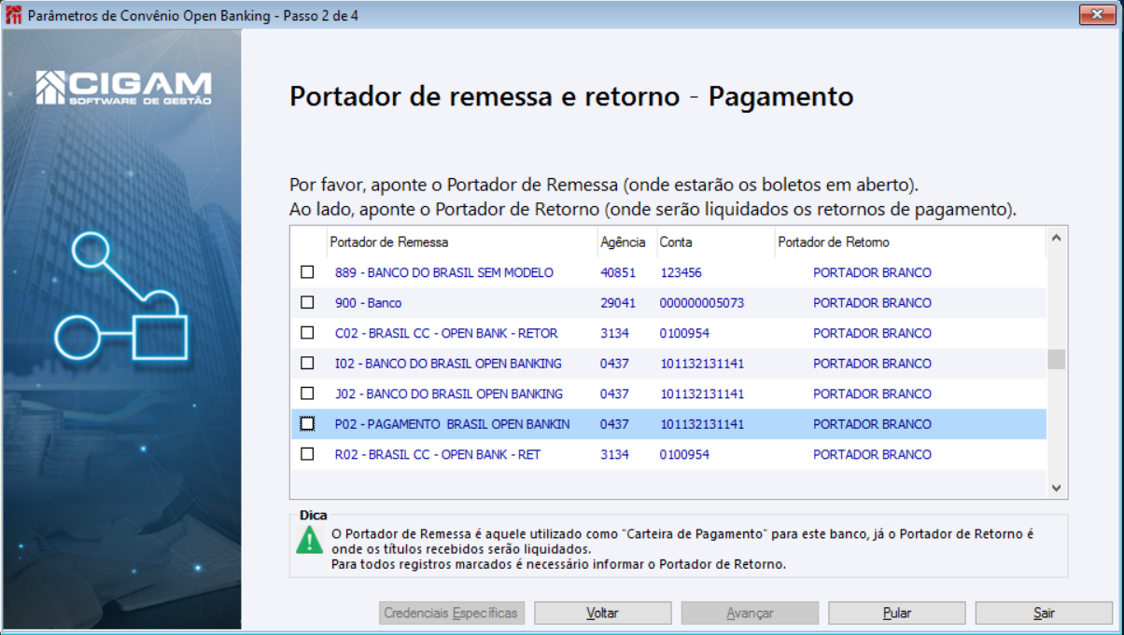
Task: Click the vertical scrollbar thumb
Action: [x=1057, y=359]
